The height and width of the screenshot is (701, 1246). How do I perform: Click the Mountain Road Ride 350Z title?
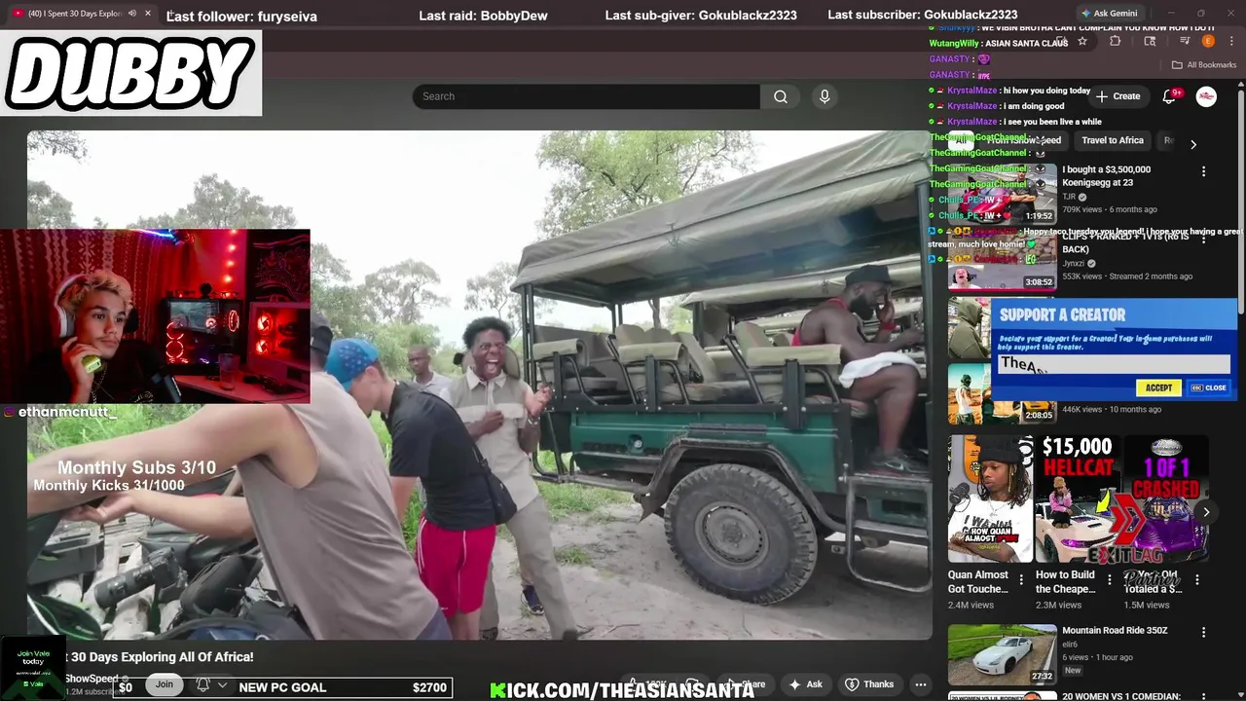1115,630
